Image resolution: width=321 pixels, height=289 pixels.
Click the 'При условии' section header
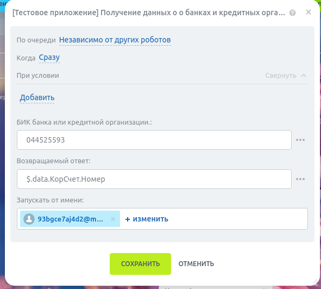(x=38, y=76)
